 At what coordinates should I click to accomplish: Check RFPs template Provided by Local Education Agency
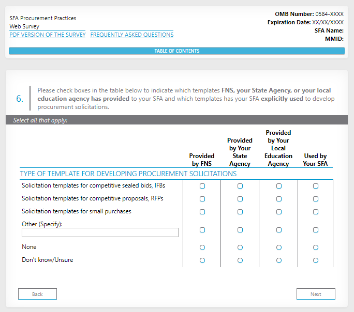279,199
